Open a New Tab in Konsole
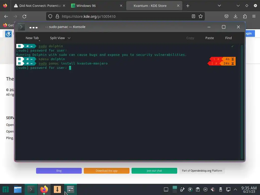260x195 pixels. pos(32,38)
